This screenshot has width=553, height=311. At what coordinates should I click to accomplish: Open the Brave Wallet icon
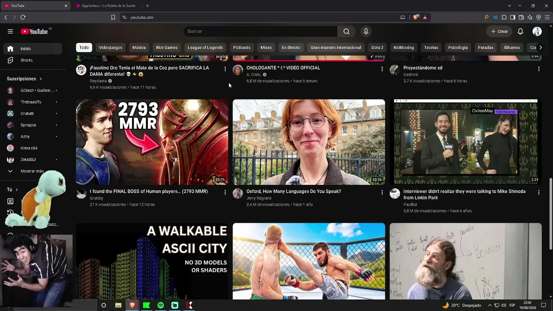[x=521, y=17]
